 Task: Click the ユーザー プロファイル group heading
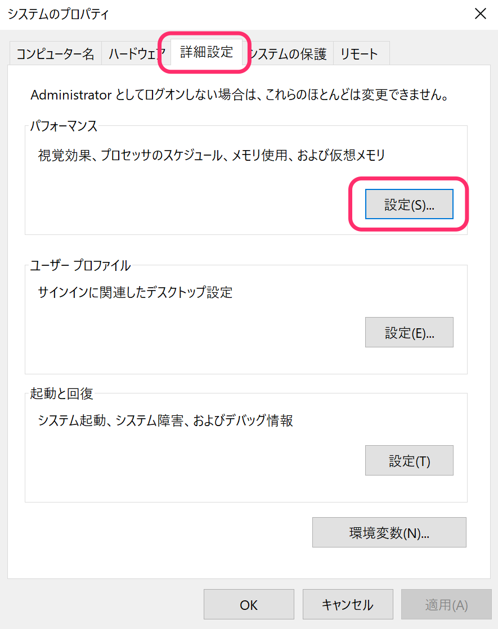[x=80, y=265]
